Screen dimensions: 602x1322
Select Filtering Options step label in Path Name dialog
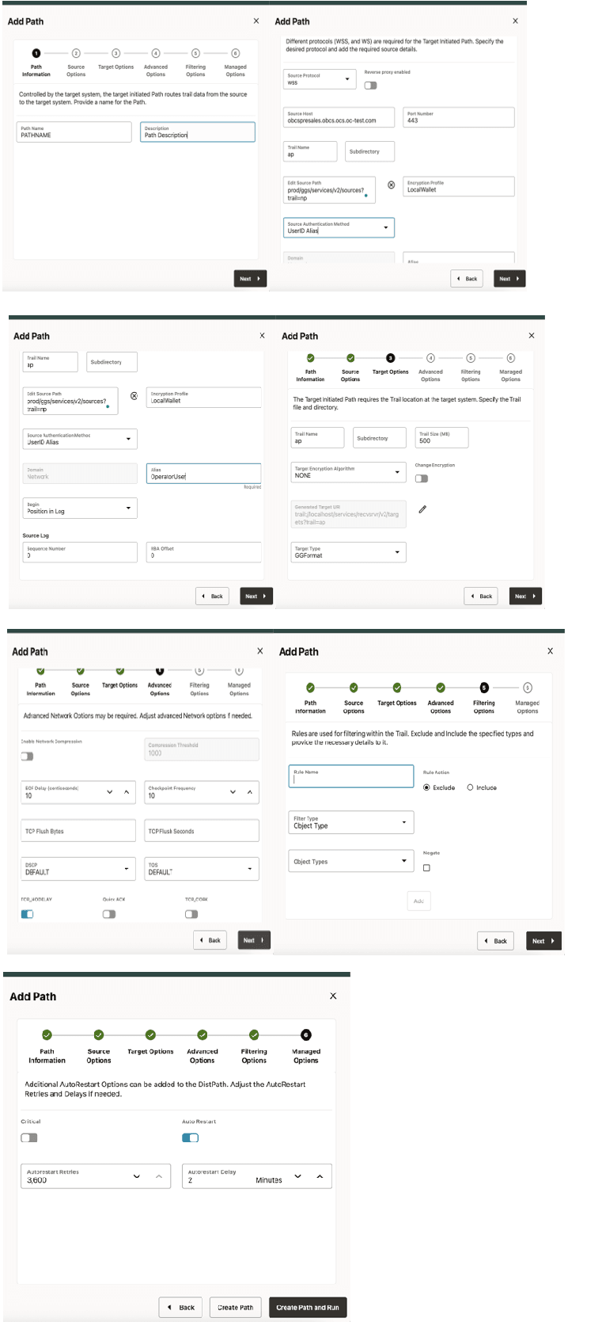click(x=195, y=70)
